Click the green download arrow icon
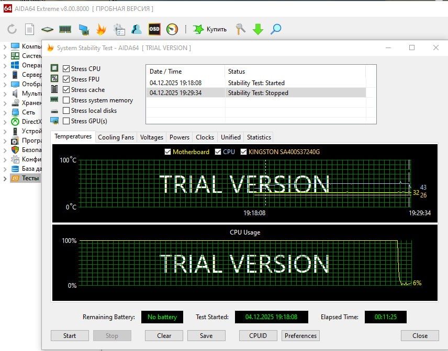The width and height of the screenshot is (448, 351). (x=258, y=29)
